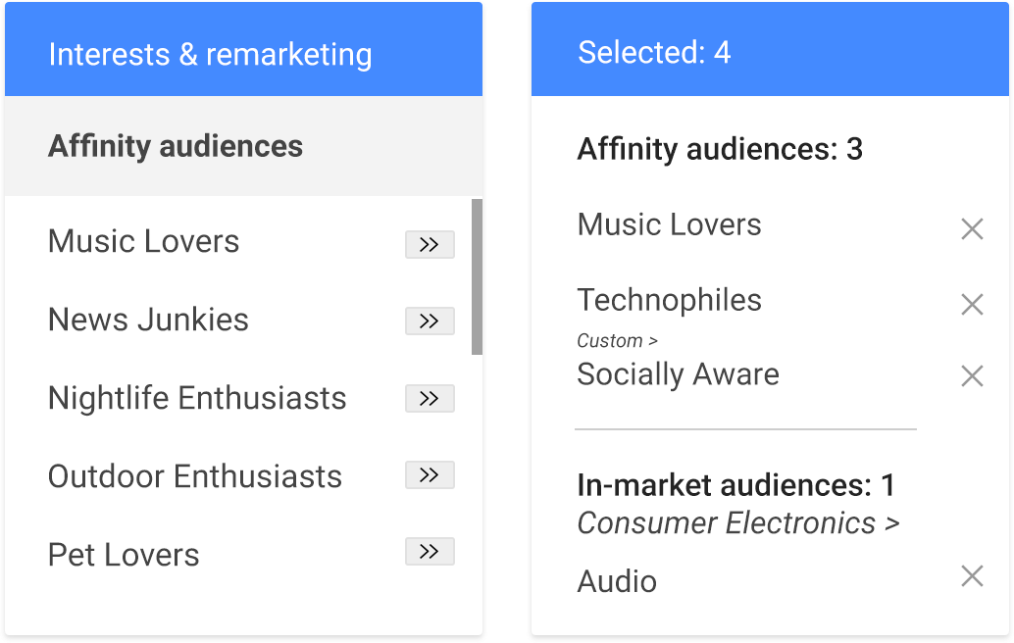
Task: Click the audience list scrollbar thumb
Action: [477, 275]
